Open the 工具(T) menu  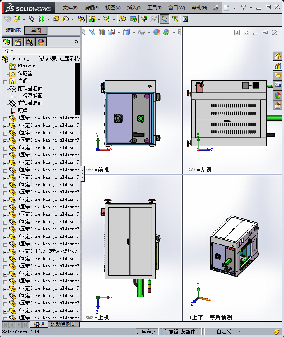pos(154,8)
